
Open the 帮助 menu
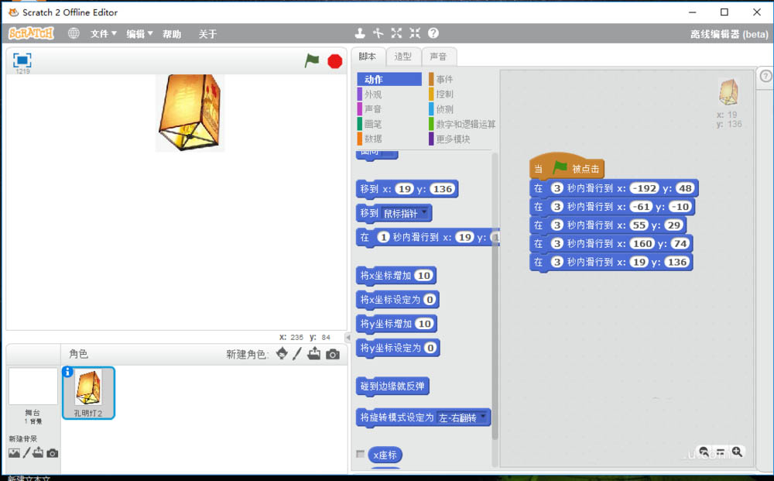(172, 33)
